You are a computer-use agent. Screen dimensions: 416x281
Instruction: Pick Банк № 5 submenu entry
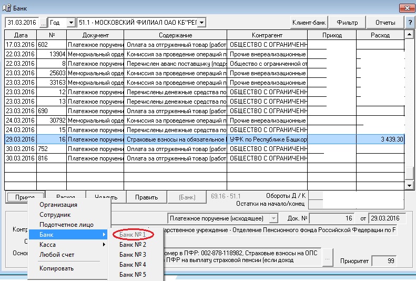133,275
